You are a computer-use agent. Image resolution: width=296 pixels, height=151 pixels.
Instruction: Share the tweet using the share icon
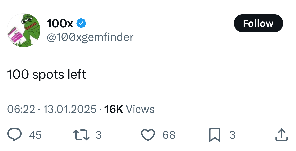(x=281, y=135)
